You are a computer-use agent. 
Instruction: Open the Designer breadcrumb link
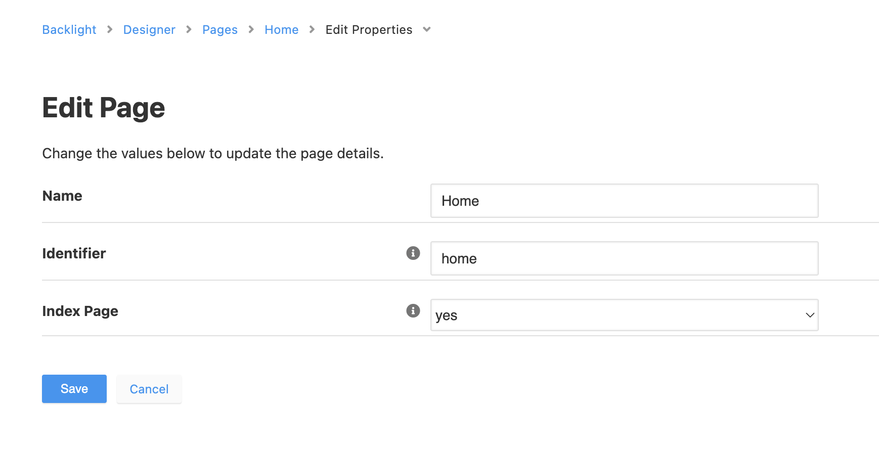pyautogui.click(x=149, y=30)
